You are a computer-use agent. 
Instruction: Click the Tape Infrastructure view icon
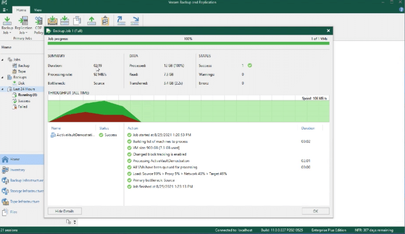pos(5,201)
